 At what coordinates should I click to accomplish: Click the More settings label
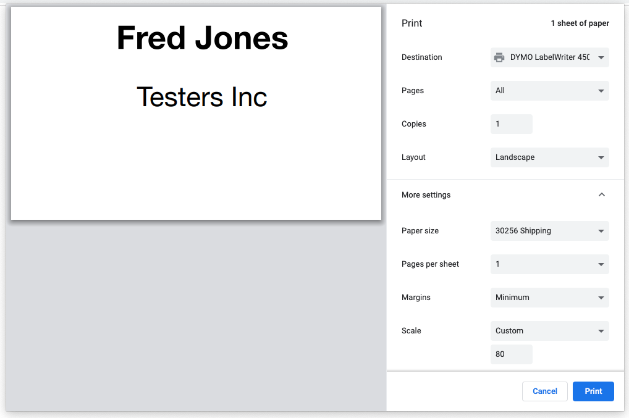[x=426, y=194]
